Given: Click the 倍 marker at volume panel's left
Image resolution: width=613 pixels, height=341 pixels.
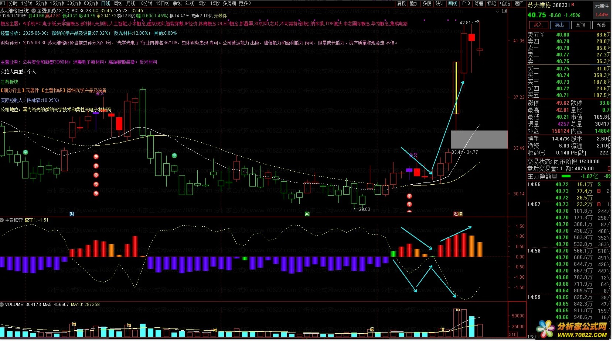Looking at the screenshot, I should point(74,324).
